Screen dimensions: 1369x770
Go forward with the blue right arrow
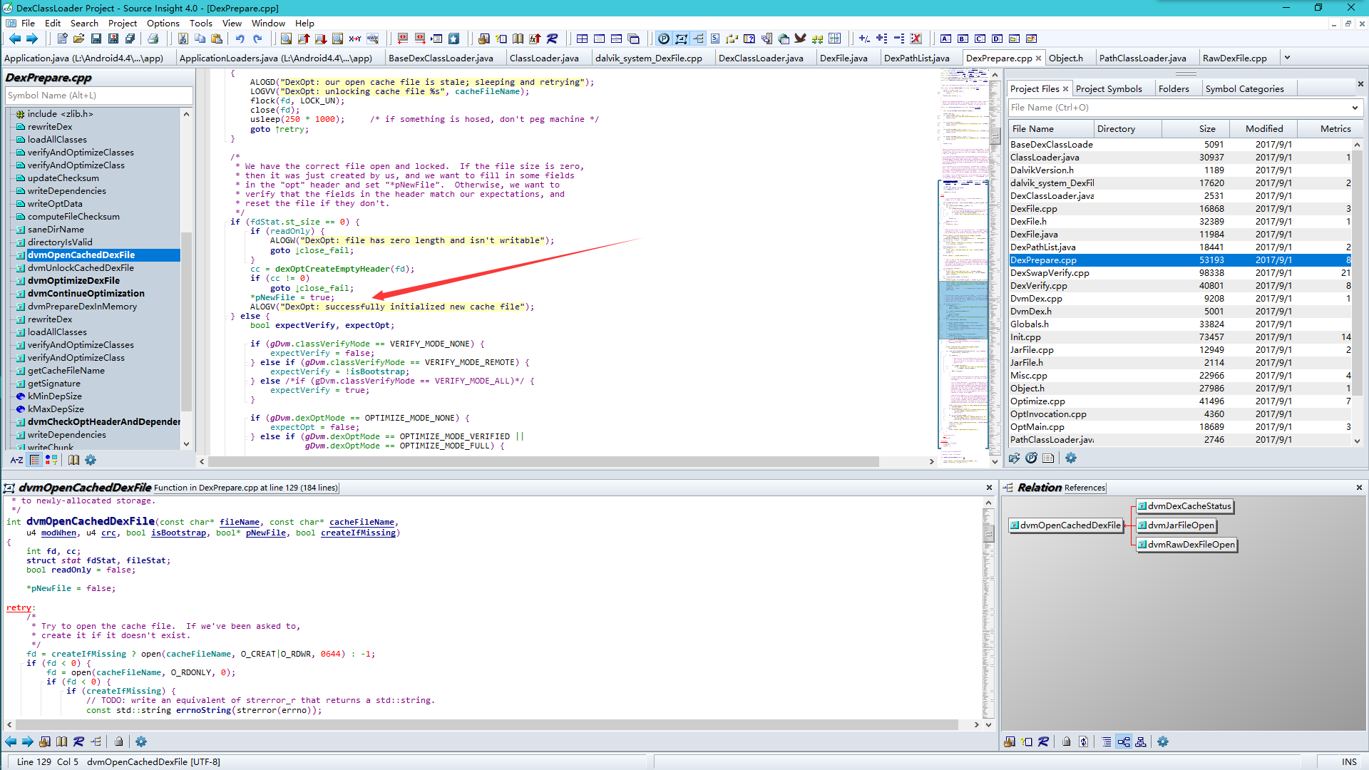[31, 38]
